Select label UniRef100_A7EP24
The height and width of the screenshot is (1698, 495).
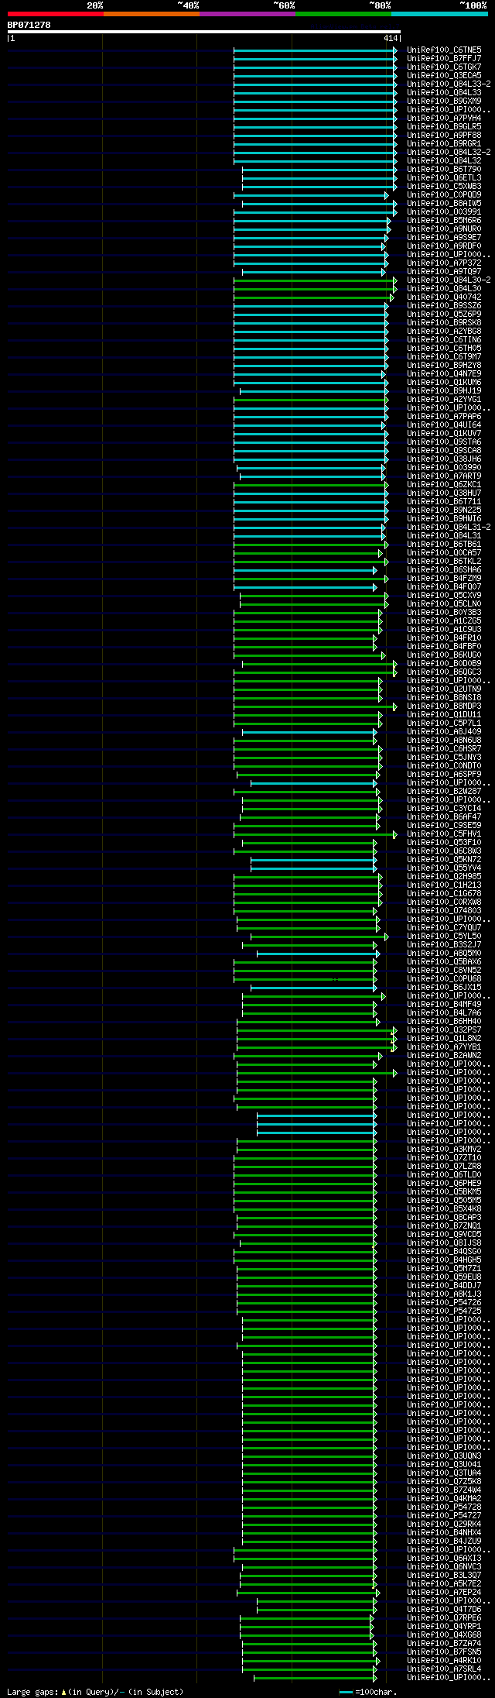(x=444, y=1592)
